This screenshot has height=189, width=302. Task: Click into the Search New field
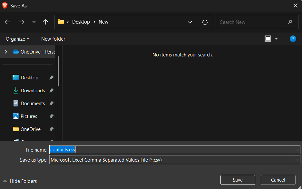click(251, 22)
